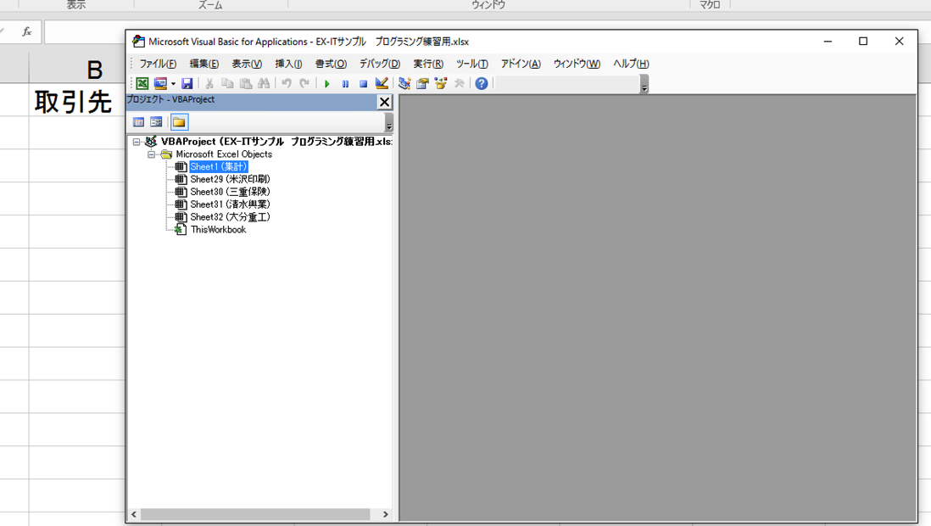Click project tree scroll right arrow
The image size is (931, 526).
tap(385, 514)
